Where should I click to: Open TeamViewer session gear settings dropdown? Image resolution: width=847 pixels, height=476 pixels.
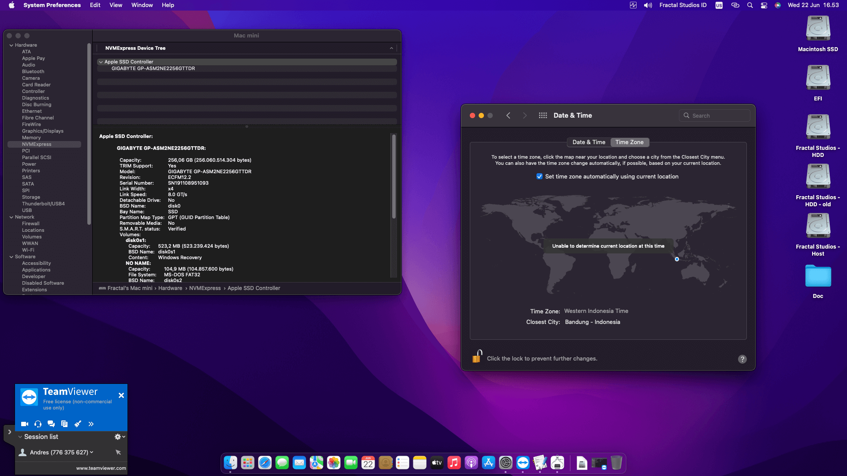point(120,437)
